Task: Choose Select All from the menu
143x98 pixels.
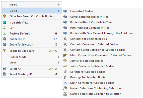Action: (x=32, y=69)
